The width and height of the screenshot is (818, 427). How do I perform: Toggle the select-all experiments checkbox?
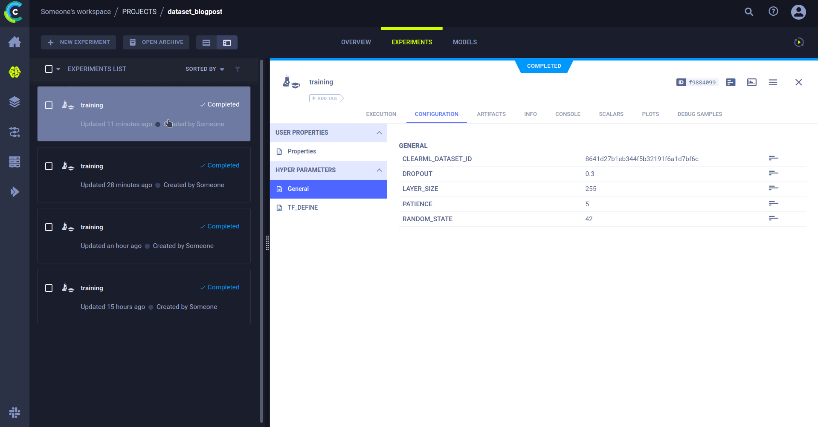(x=49, y=69)
